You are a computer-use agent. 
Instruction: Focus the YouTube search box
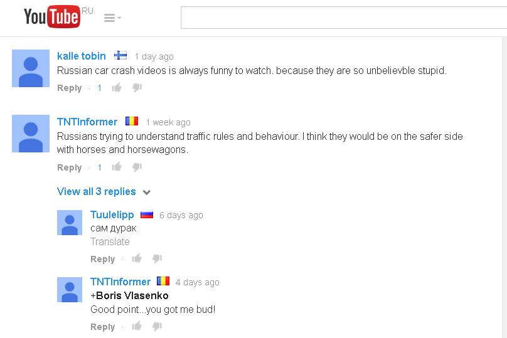(x=344, y=18)
